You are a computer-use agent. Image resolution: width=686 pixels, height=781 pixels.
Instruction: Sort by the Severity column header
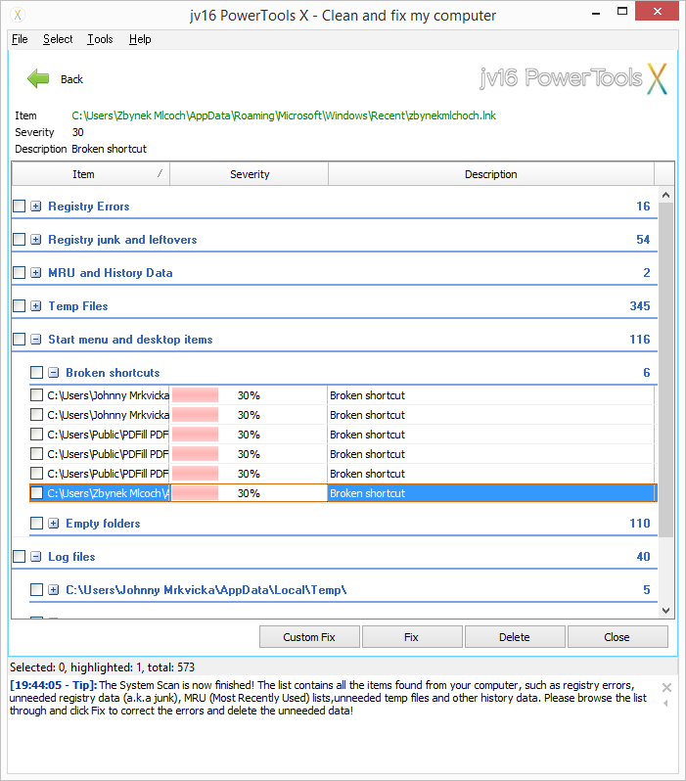click(x=250, y=174)
